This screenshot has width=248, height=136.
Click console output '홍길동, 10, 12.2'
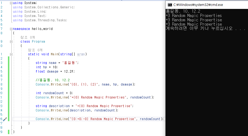(x=183, y=11)
